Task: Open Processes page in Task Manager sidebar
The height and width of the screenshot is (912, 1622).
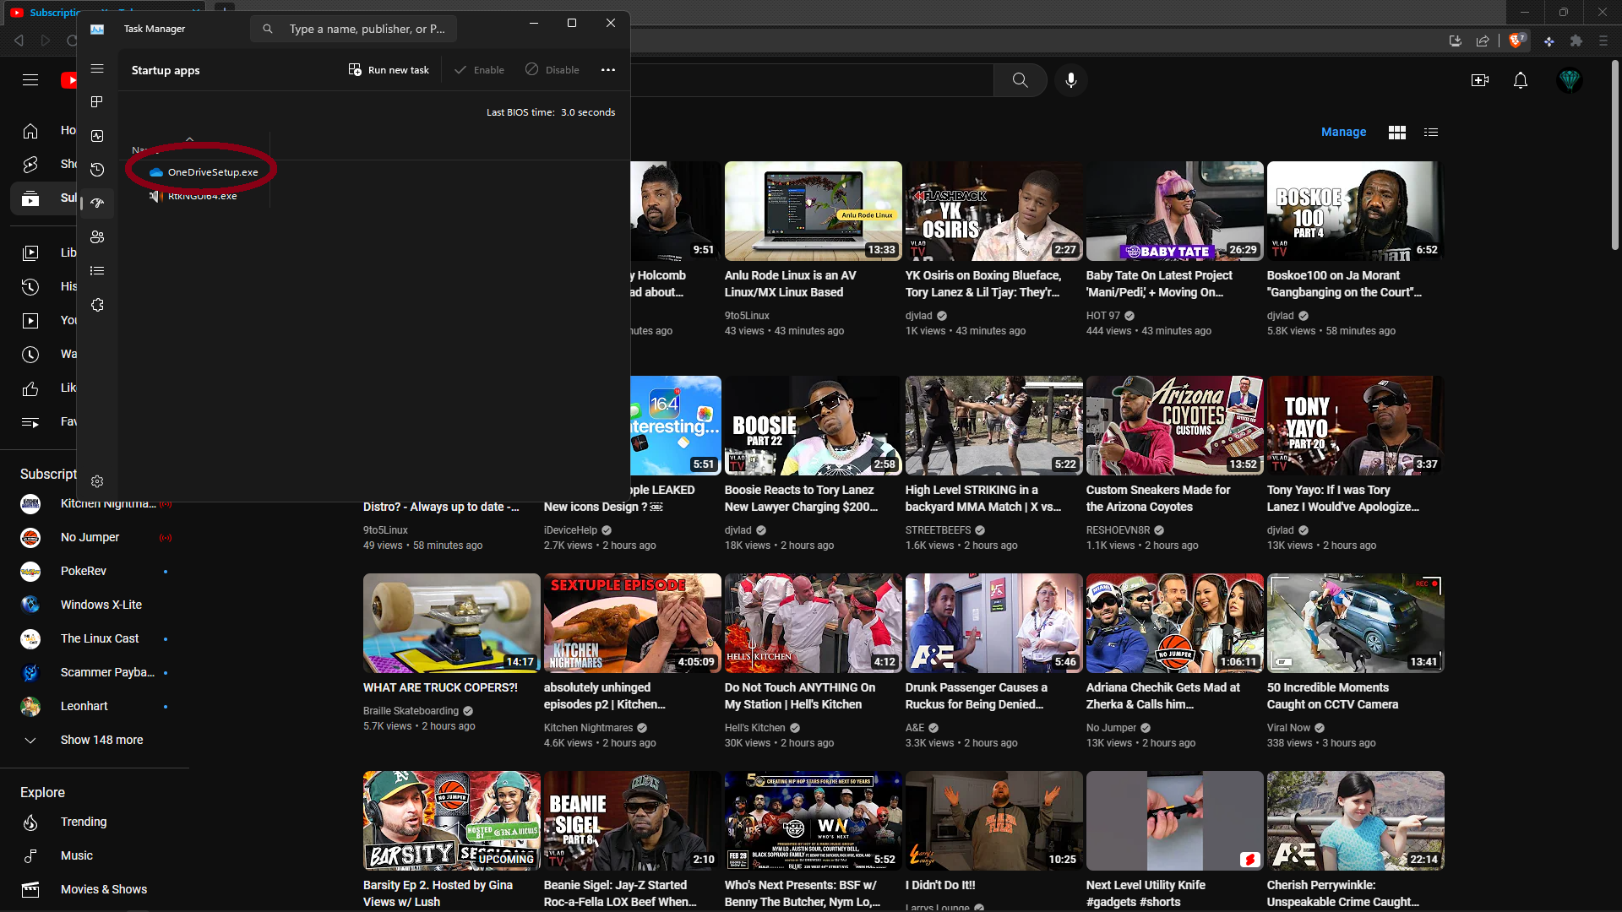Action: [x=97, y=102]
